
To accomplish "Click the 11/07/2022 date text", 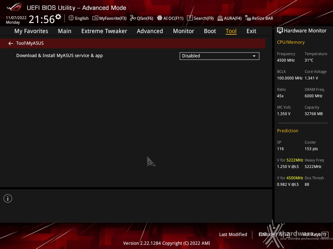I will pyautogui.click(x=16, y=18).
